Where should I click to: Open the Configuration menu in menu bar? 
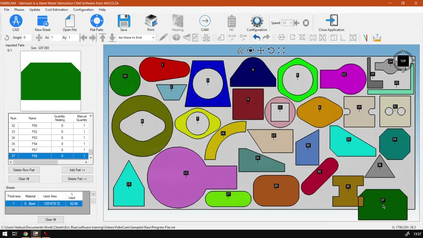click(83, 10)
